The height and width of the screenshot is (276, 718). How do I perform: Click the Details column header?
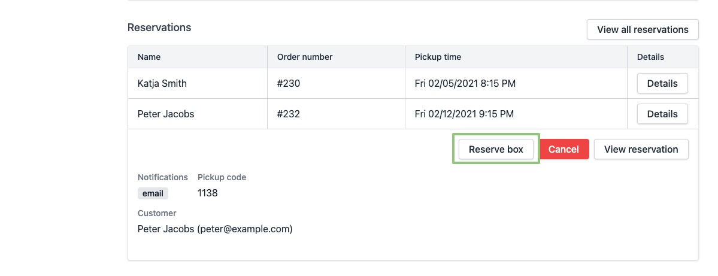tap(650, 57)
